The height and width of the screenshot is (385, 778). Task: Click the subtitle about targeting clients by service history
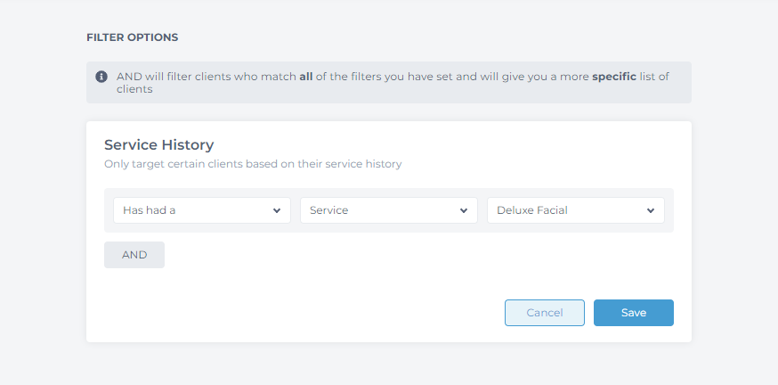coord(253,164)
